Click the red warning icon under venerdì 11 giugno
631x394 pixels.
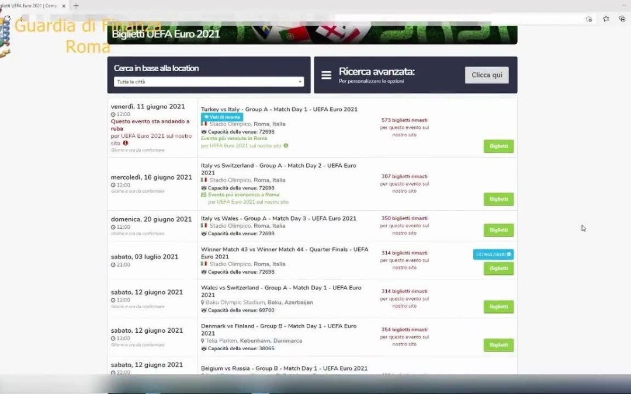coord(126,143)
